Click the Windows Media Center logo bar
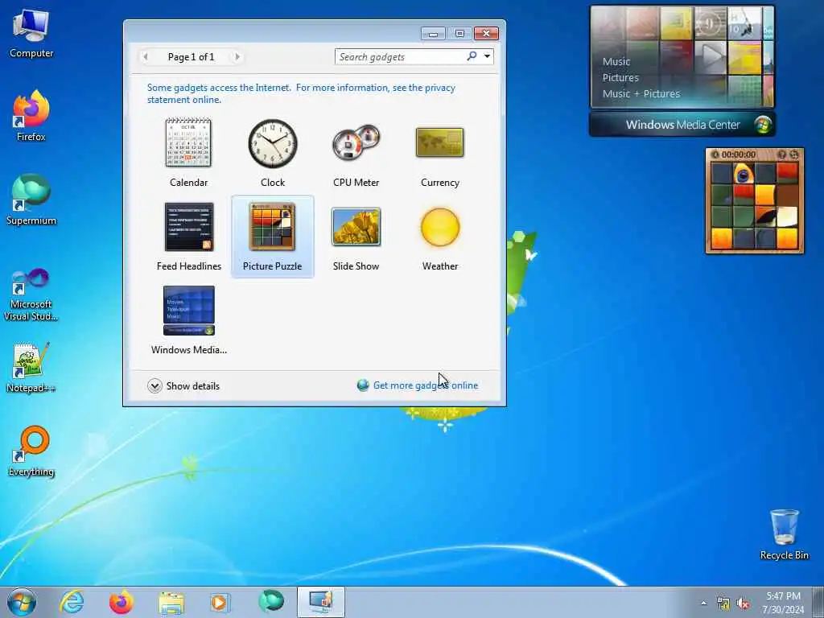824x618 pixels. tap(682, 125)
